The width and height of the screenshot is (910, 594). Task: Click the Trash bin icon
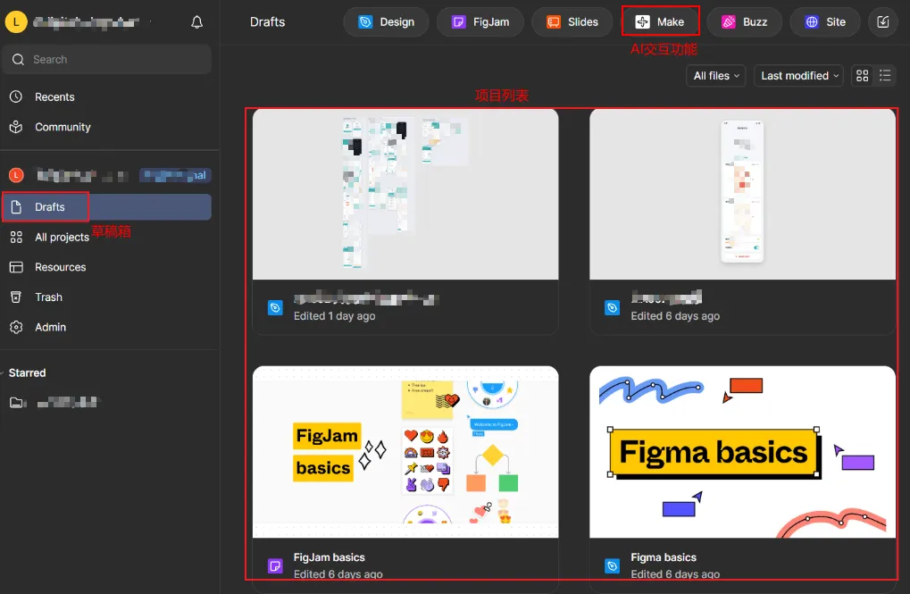pyautogui.click(x=16, y=297)
